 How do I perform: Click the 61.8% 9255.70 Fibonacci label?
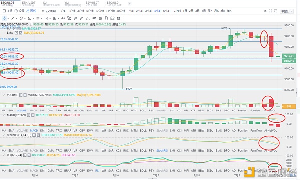click(9, 50)
